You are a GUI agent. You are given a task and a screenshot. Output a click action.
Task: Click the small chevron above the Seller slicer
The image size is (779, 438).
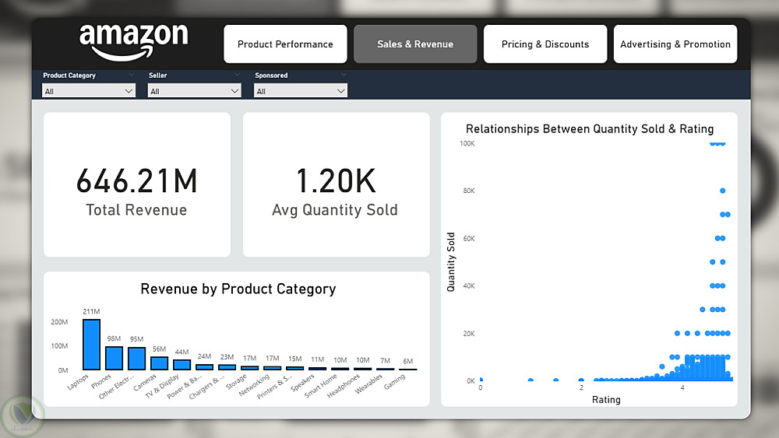pos(237,75)
